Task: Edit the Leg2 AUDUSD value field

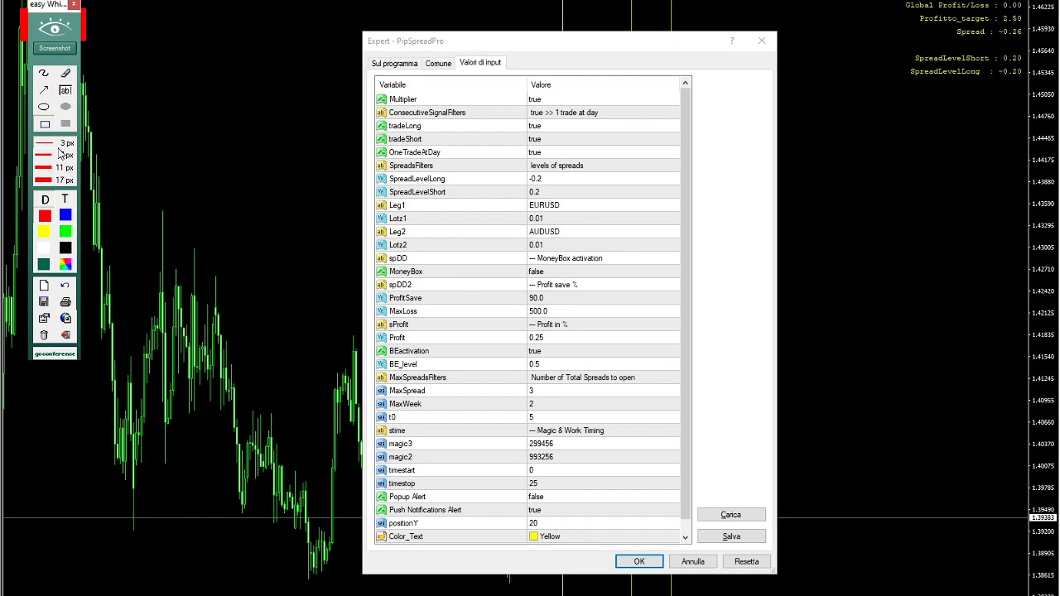Action: pos(603,232)
